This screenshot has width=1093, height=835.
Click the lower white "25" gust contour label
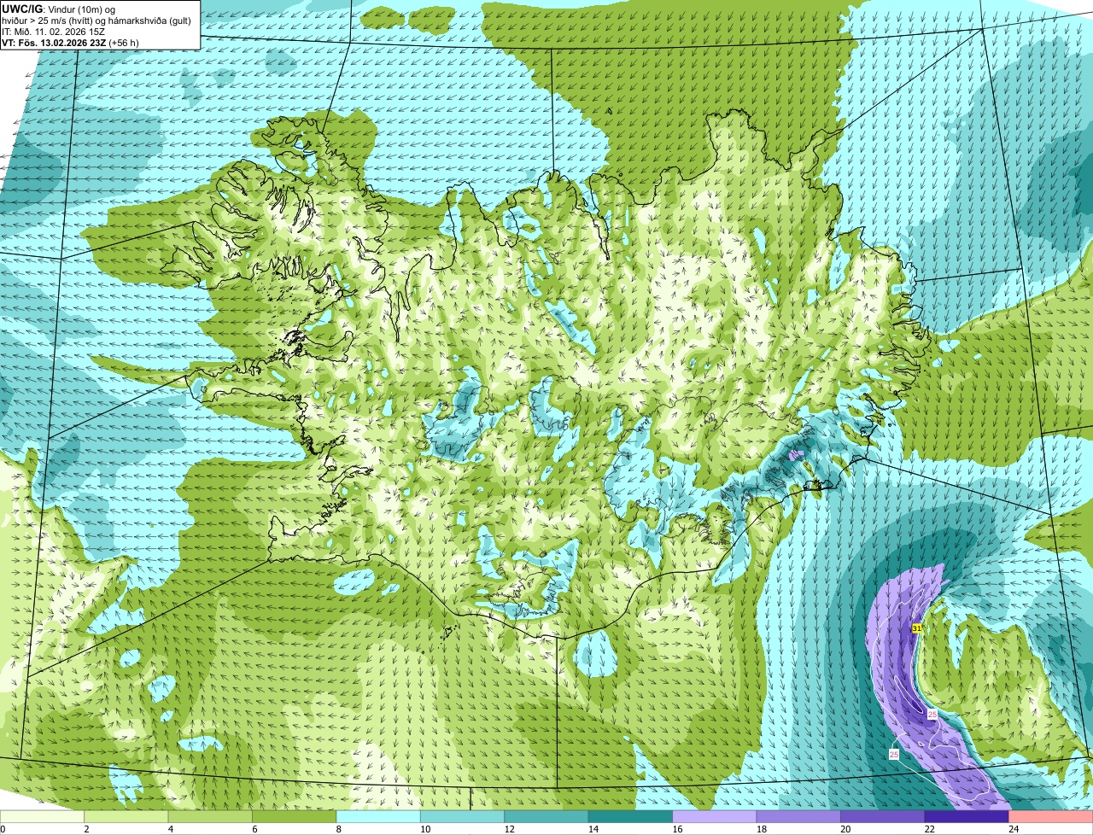pyautogui.click(x=894, y=755)
